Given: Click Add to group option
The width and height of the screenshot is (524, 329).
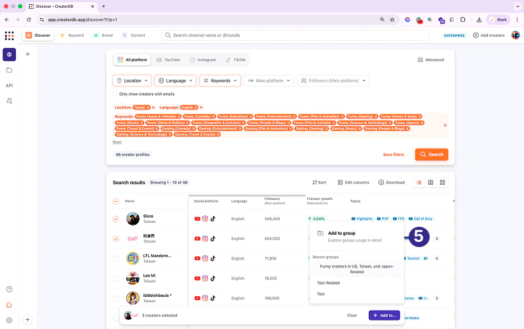Looking at the screenshot, I should (357, 237).
